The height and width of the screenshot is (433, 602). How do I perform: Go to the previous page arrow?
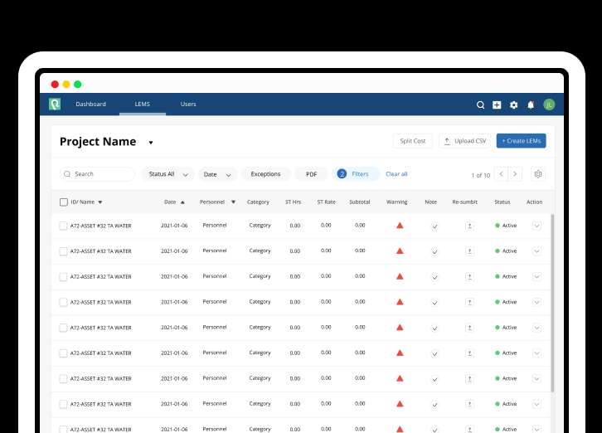pos(501,174)
